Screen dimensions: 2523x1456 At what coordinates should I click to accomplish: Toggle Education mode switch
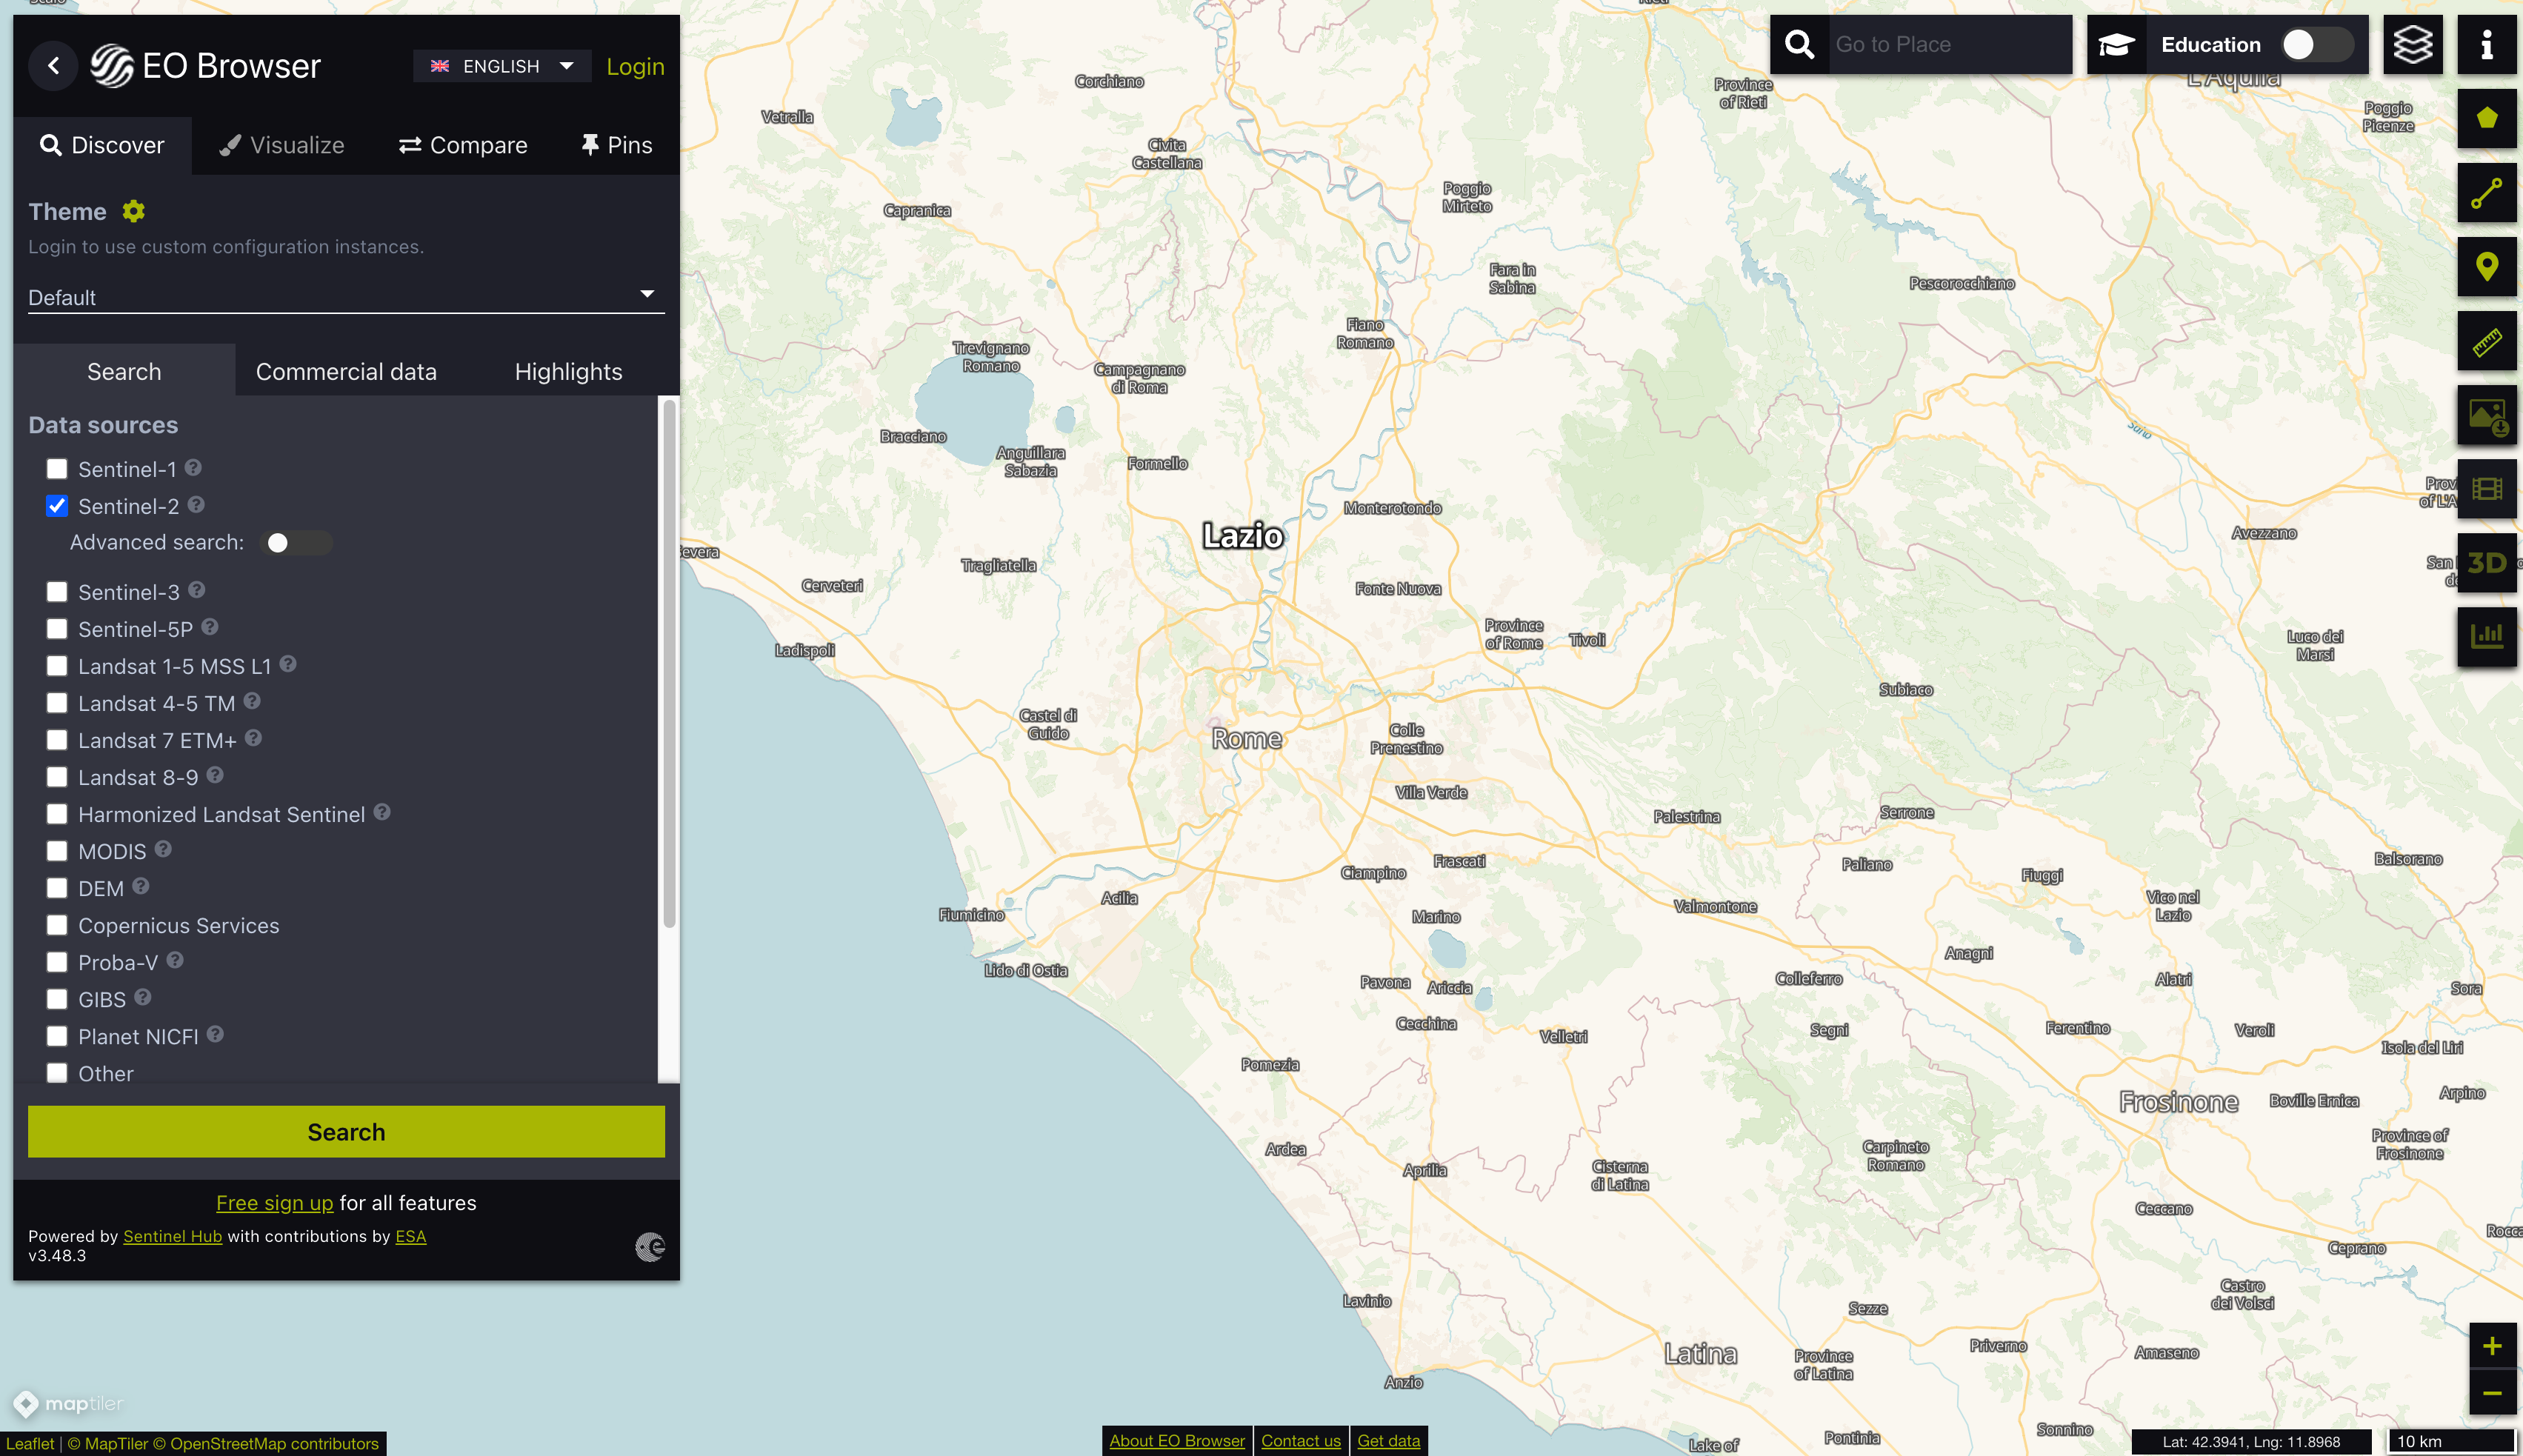pos(2318,44)
